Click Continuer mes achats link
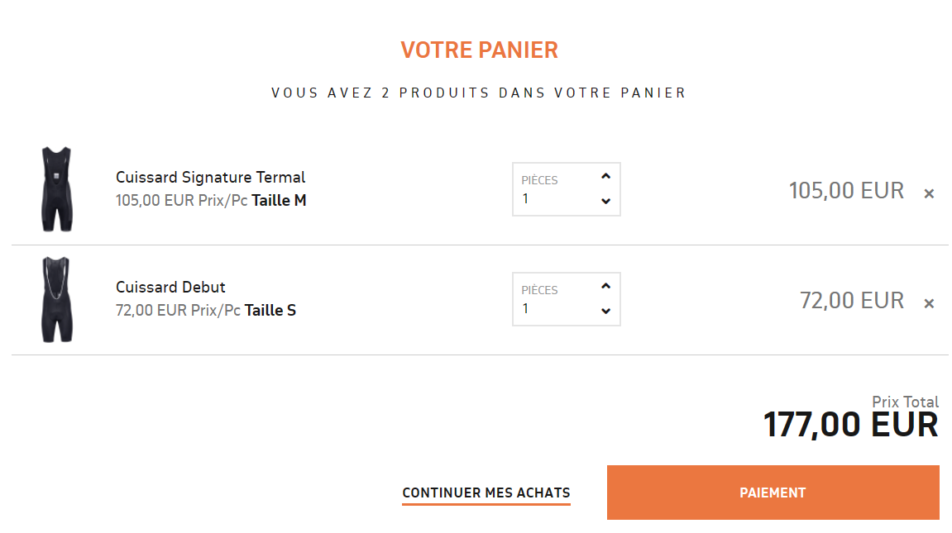952x533 pixels. [x=486, y=493]
